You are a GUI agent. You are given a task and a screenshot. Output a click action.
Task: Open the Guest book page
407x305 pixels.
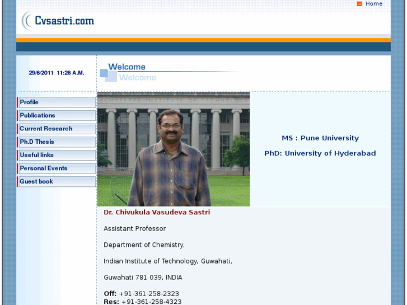pyautogui.click(x=57, y=182)
